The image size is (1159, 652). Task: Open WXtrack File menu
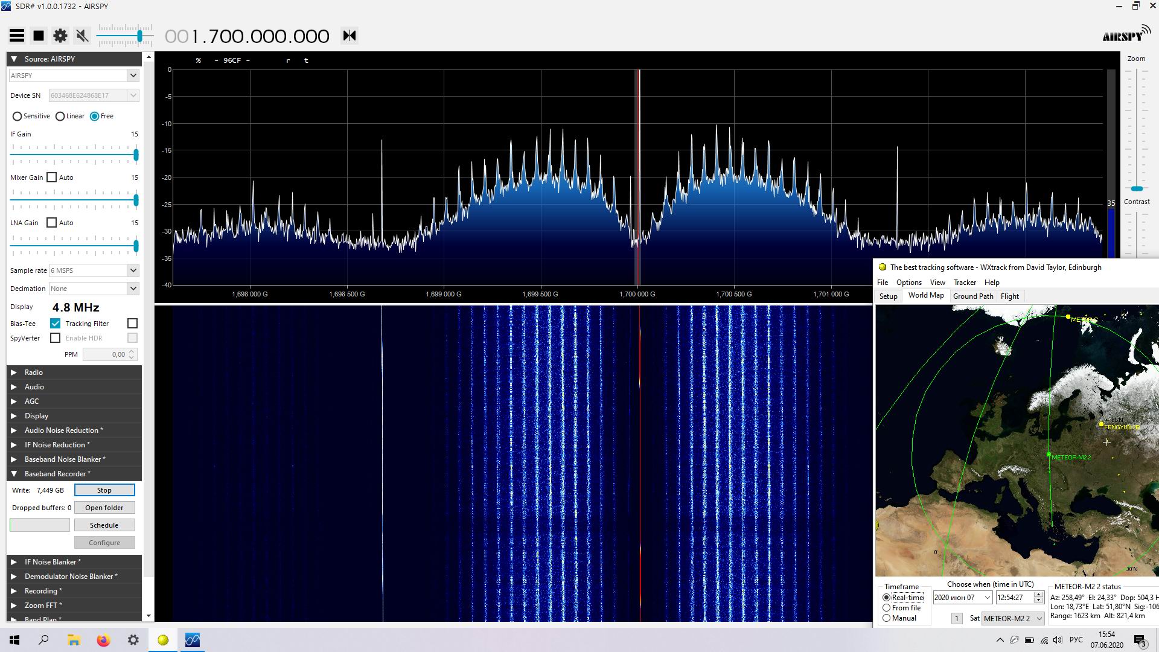coord(883,283)
